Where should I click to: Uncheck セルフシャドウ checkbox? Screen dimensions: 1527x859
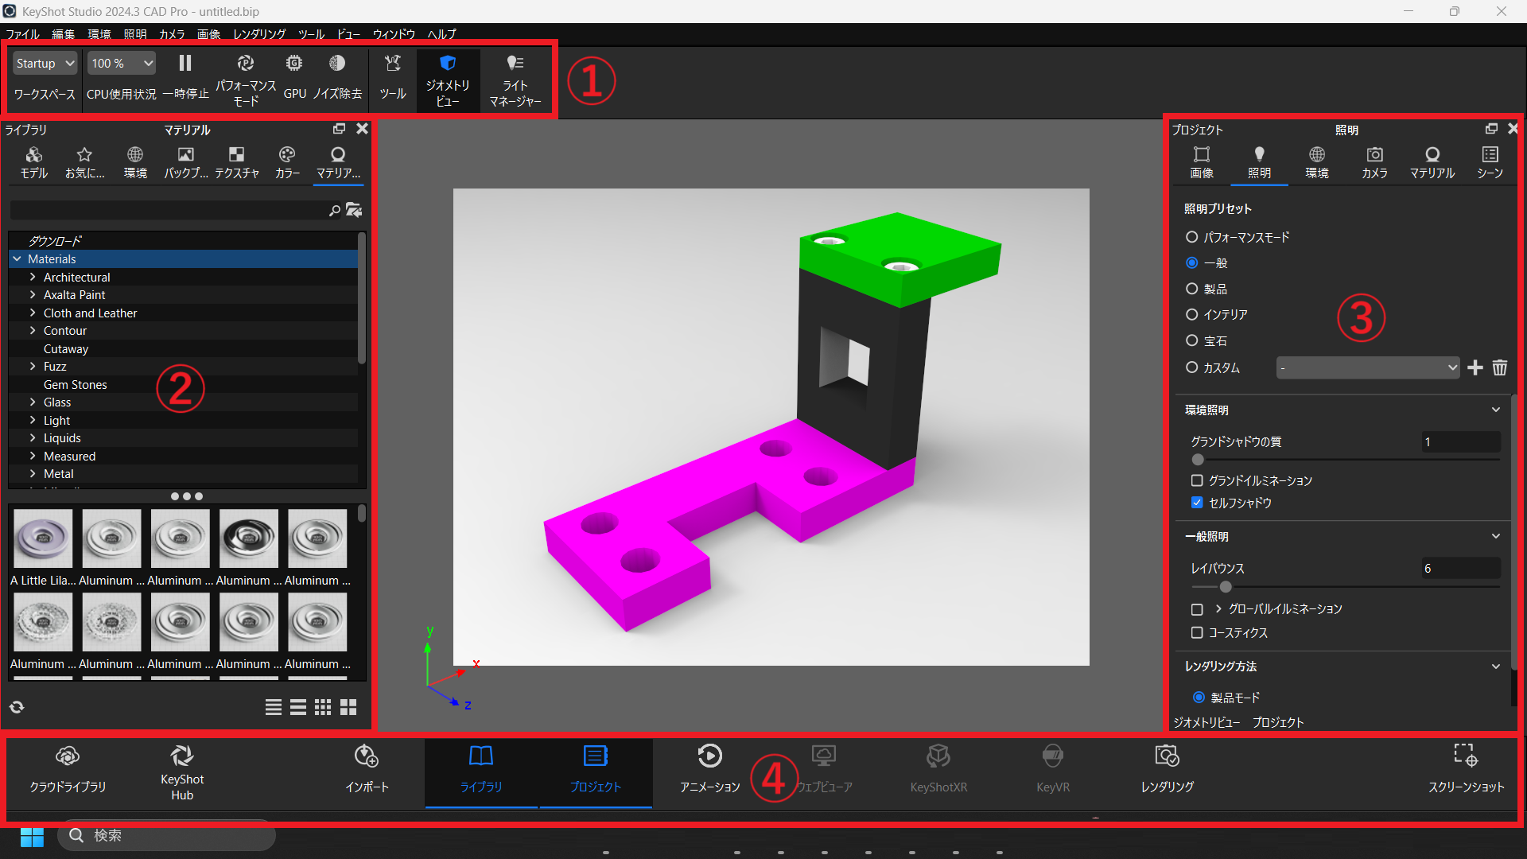[1197, 503]
